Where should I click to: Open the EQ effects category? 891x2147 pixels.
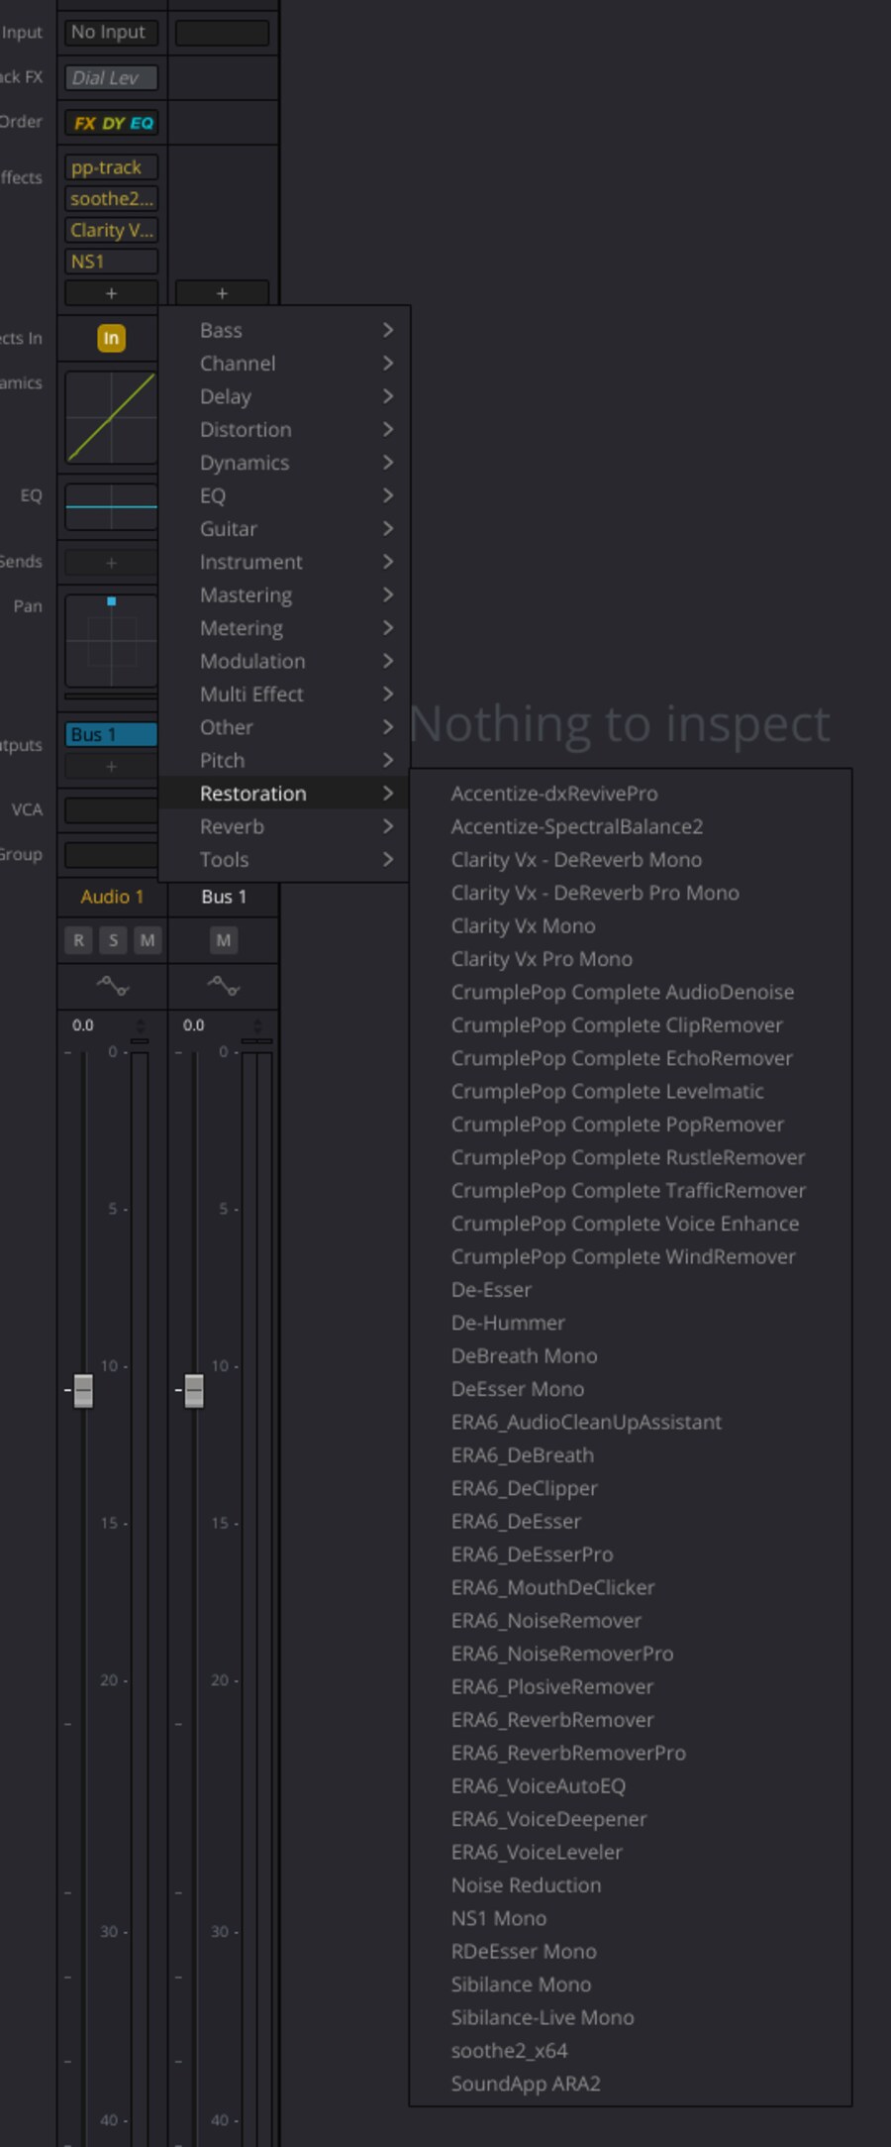pyautogui.click(x=284, y=495)
